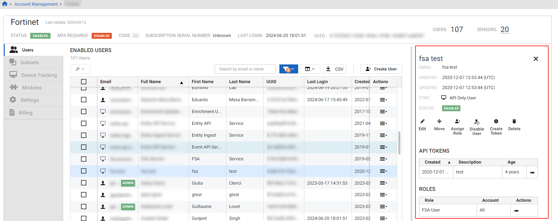The width and height of the screenshot is (558, 221).
Task: Click the Assign Role icon
Action: [x=457, y=122]
